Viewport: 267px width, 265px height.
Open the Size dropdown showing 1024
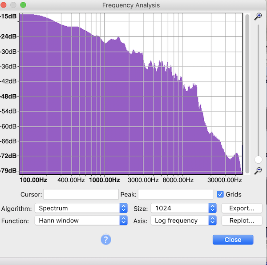point(183,208)
